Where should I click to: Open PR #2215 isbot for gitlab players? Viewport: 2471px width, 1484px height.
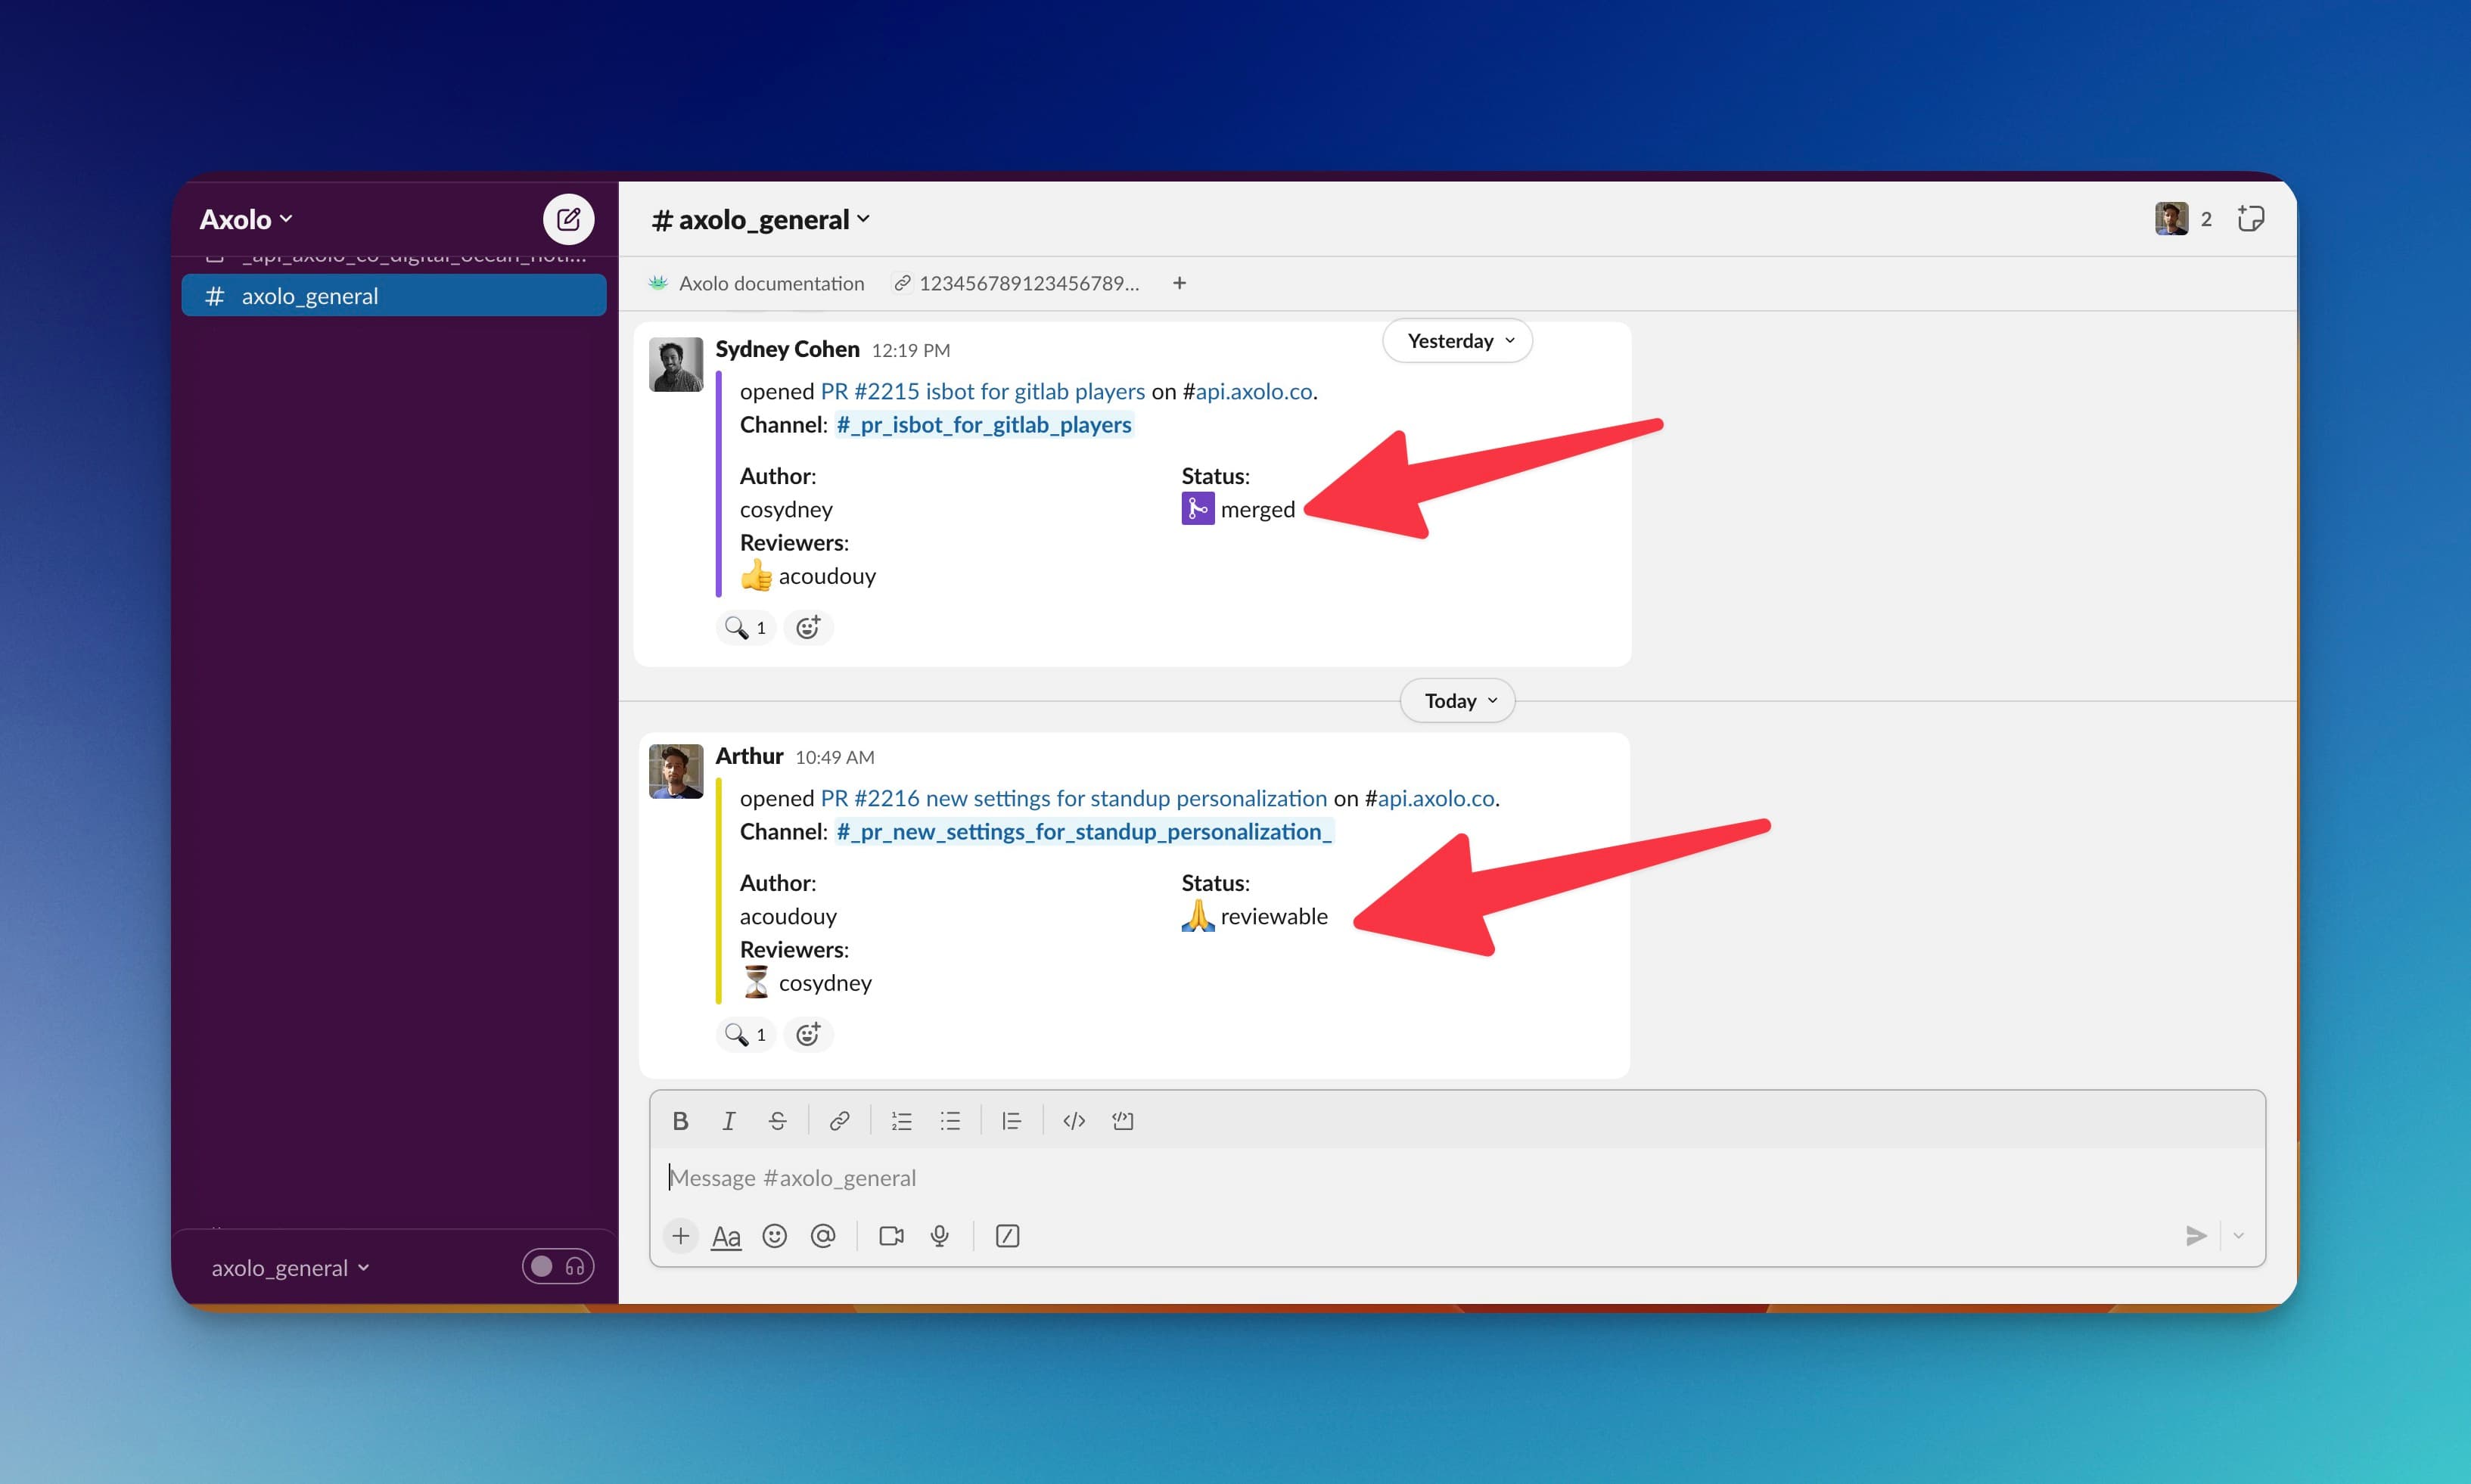coord(982,391)
